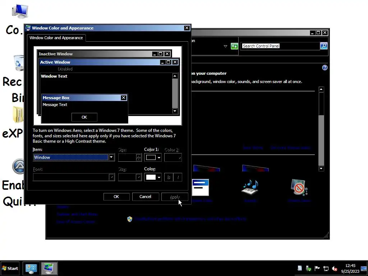Open the Window Color icon in Personalization

201,187
